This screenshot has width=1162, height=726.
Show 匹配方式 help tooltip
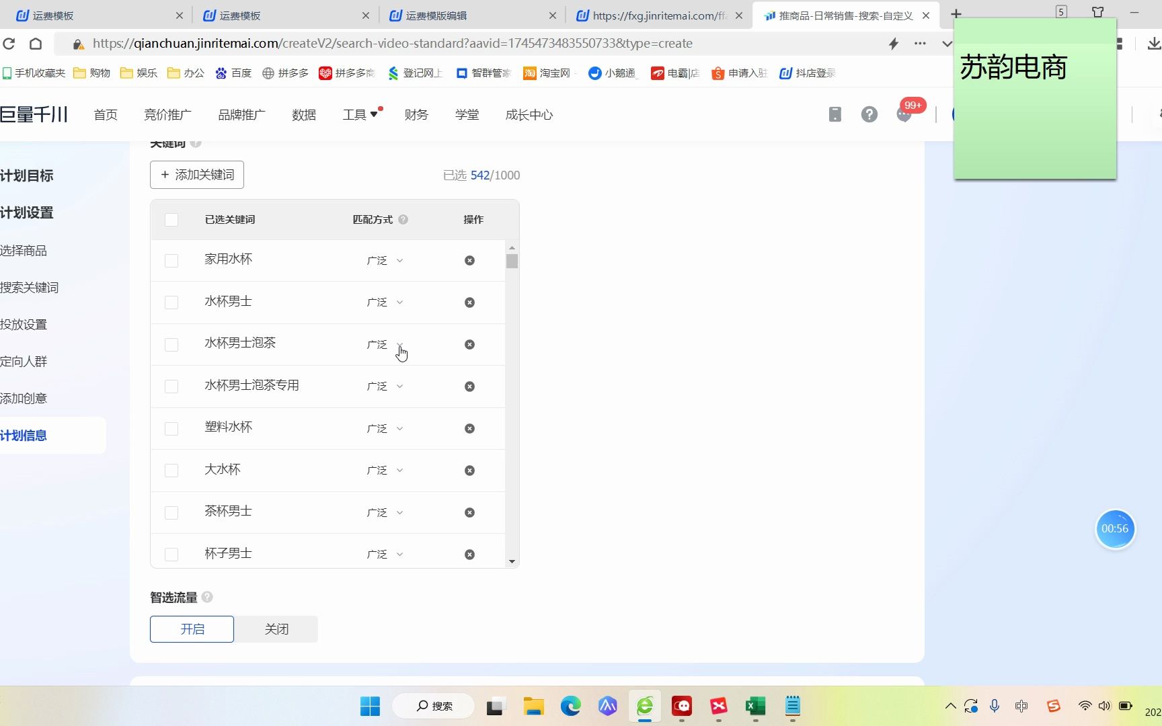(x=403, y=219)
